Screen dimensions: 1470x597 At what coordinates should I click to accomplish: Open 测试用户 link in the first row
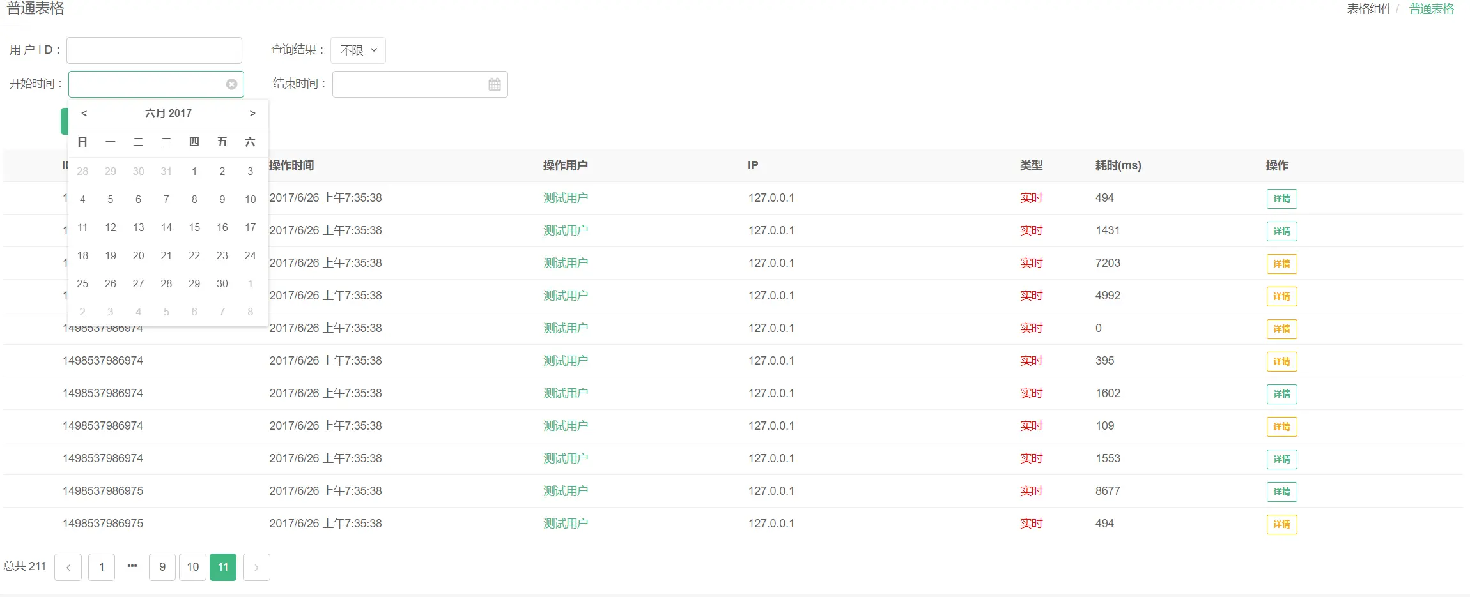tap(566, 198)
